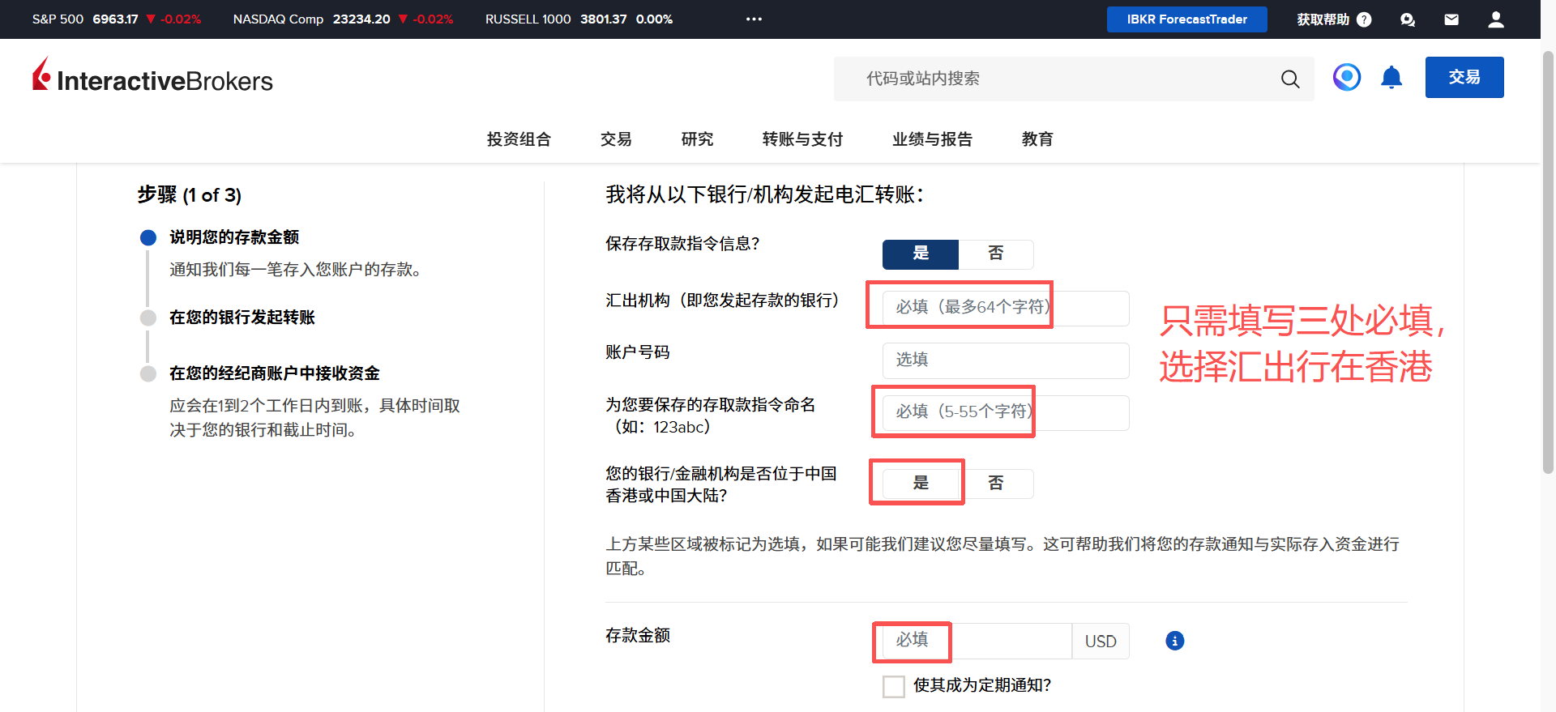Go to the 业绩与报告 menu
Image resolution: width=1556 pixels, height=712 pixels.
tap(932, 139)
